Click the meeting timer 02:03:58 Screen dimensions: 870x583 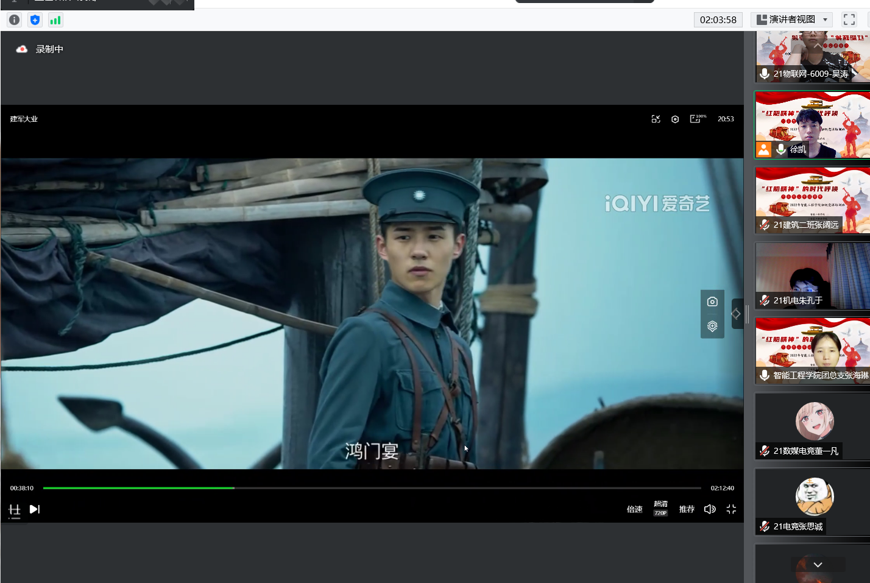(718, 19)
